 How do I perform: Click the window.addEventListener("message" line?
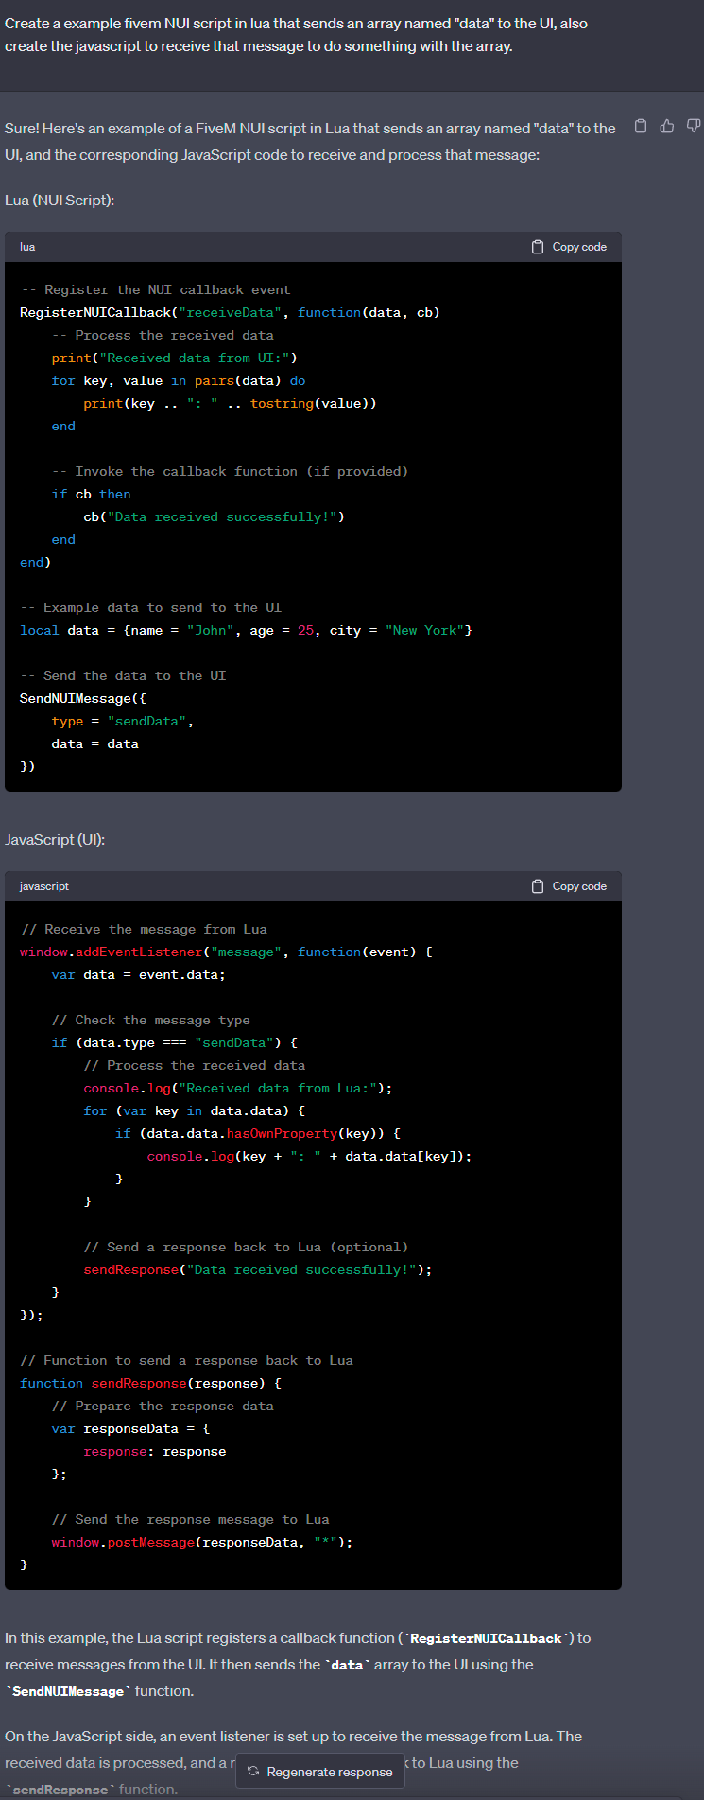click(226, 952)
